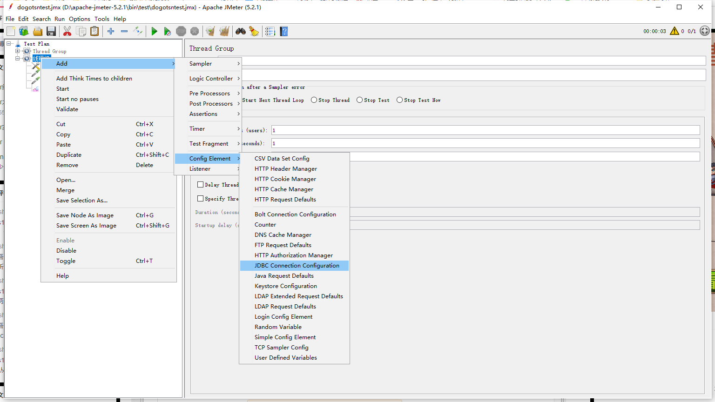Screen dimensions: 715x402
Task: Click the ramp-up seconds input field
Action: point(486,143)
